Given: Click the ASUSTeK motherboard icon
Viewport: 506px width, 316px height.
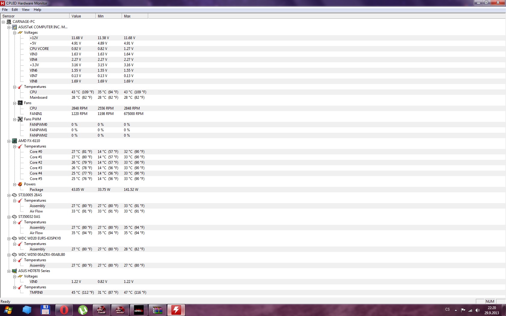Looking at the screenshot, I should [14, 27].
